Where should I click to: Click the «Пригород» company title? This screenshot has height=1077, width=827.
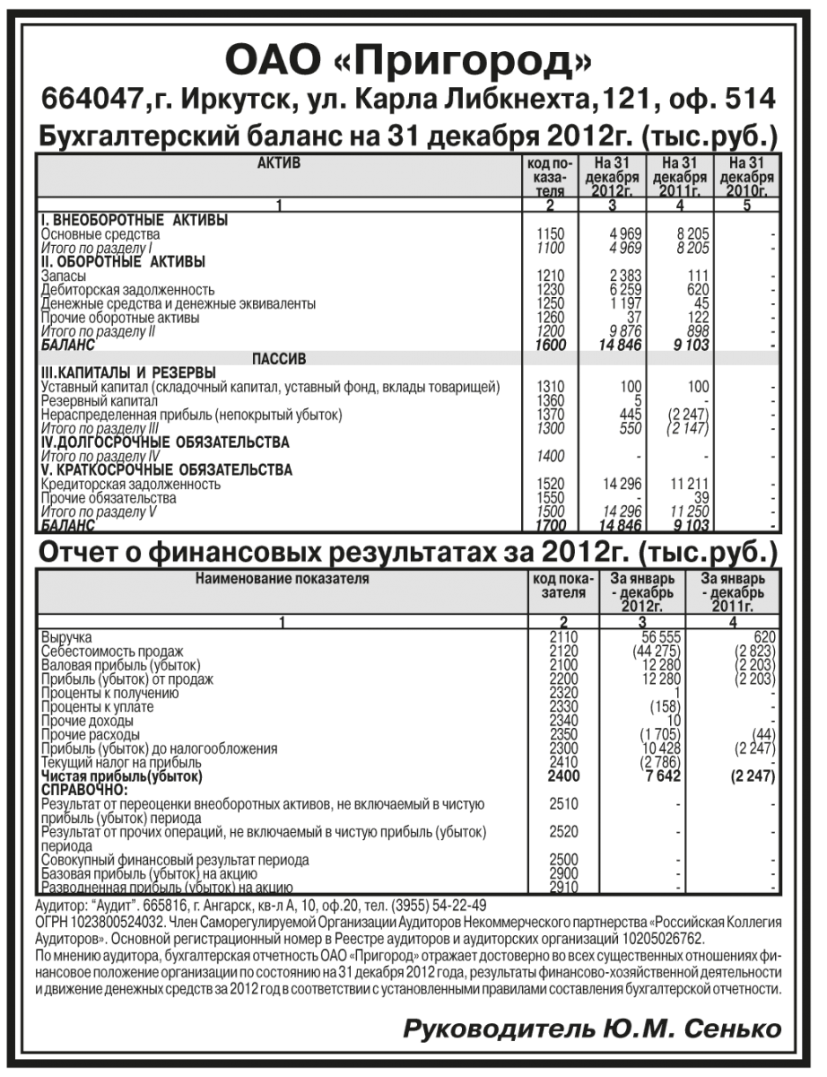(x=408, y=61)
